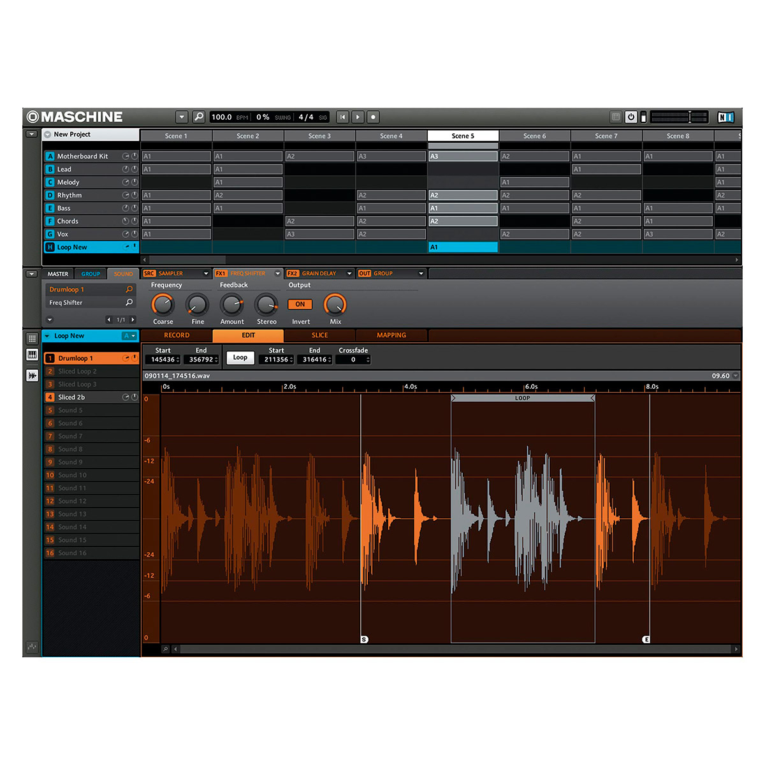Click the Maschine logo circle icon
Image resolution: width=765 pixels, height=765 pixels.
pyautogui.click(x=33, y=117)
